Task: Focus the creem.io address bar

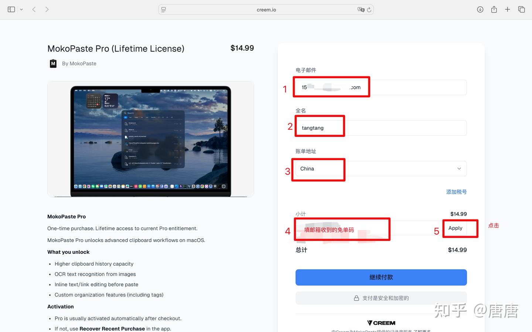Action: click(266, 10)
